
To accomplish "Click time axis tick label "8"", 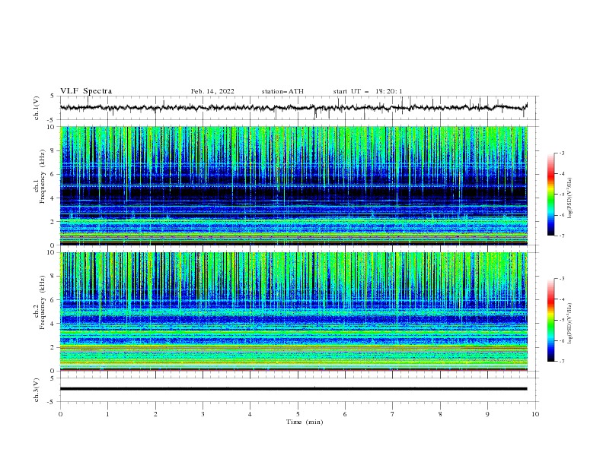I will tap(440, 414).
